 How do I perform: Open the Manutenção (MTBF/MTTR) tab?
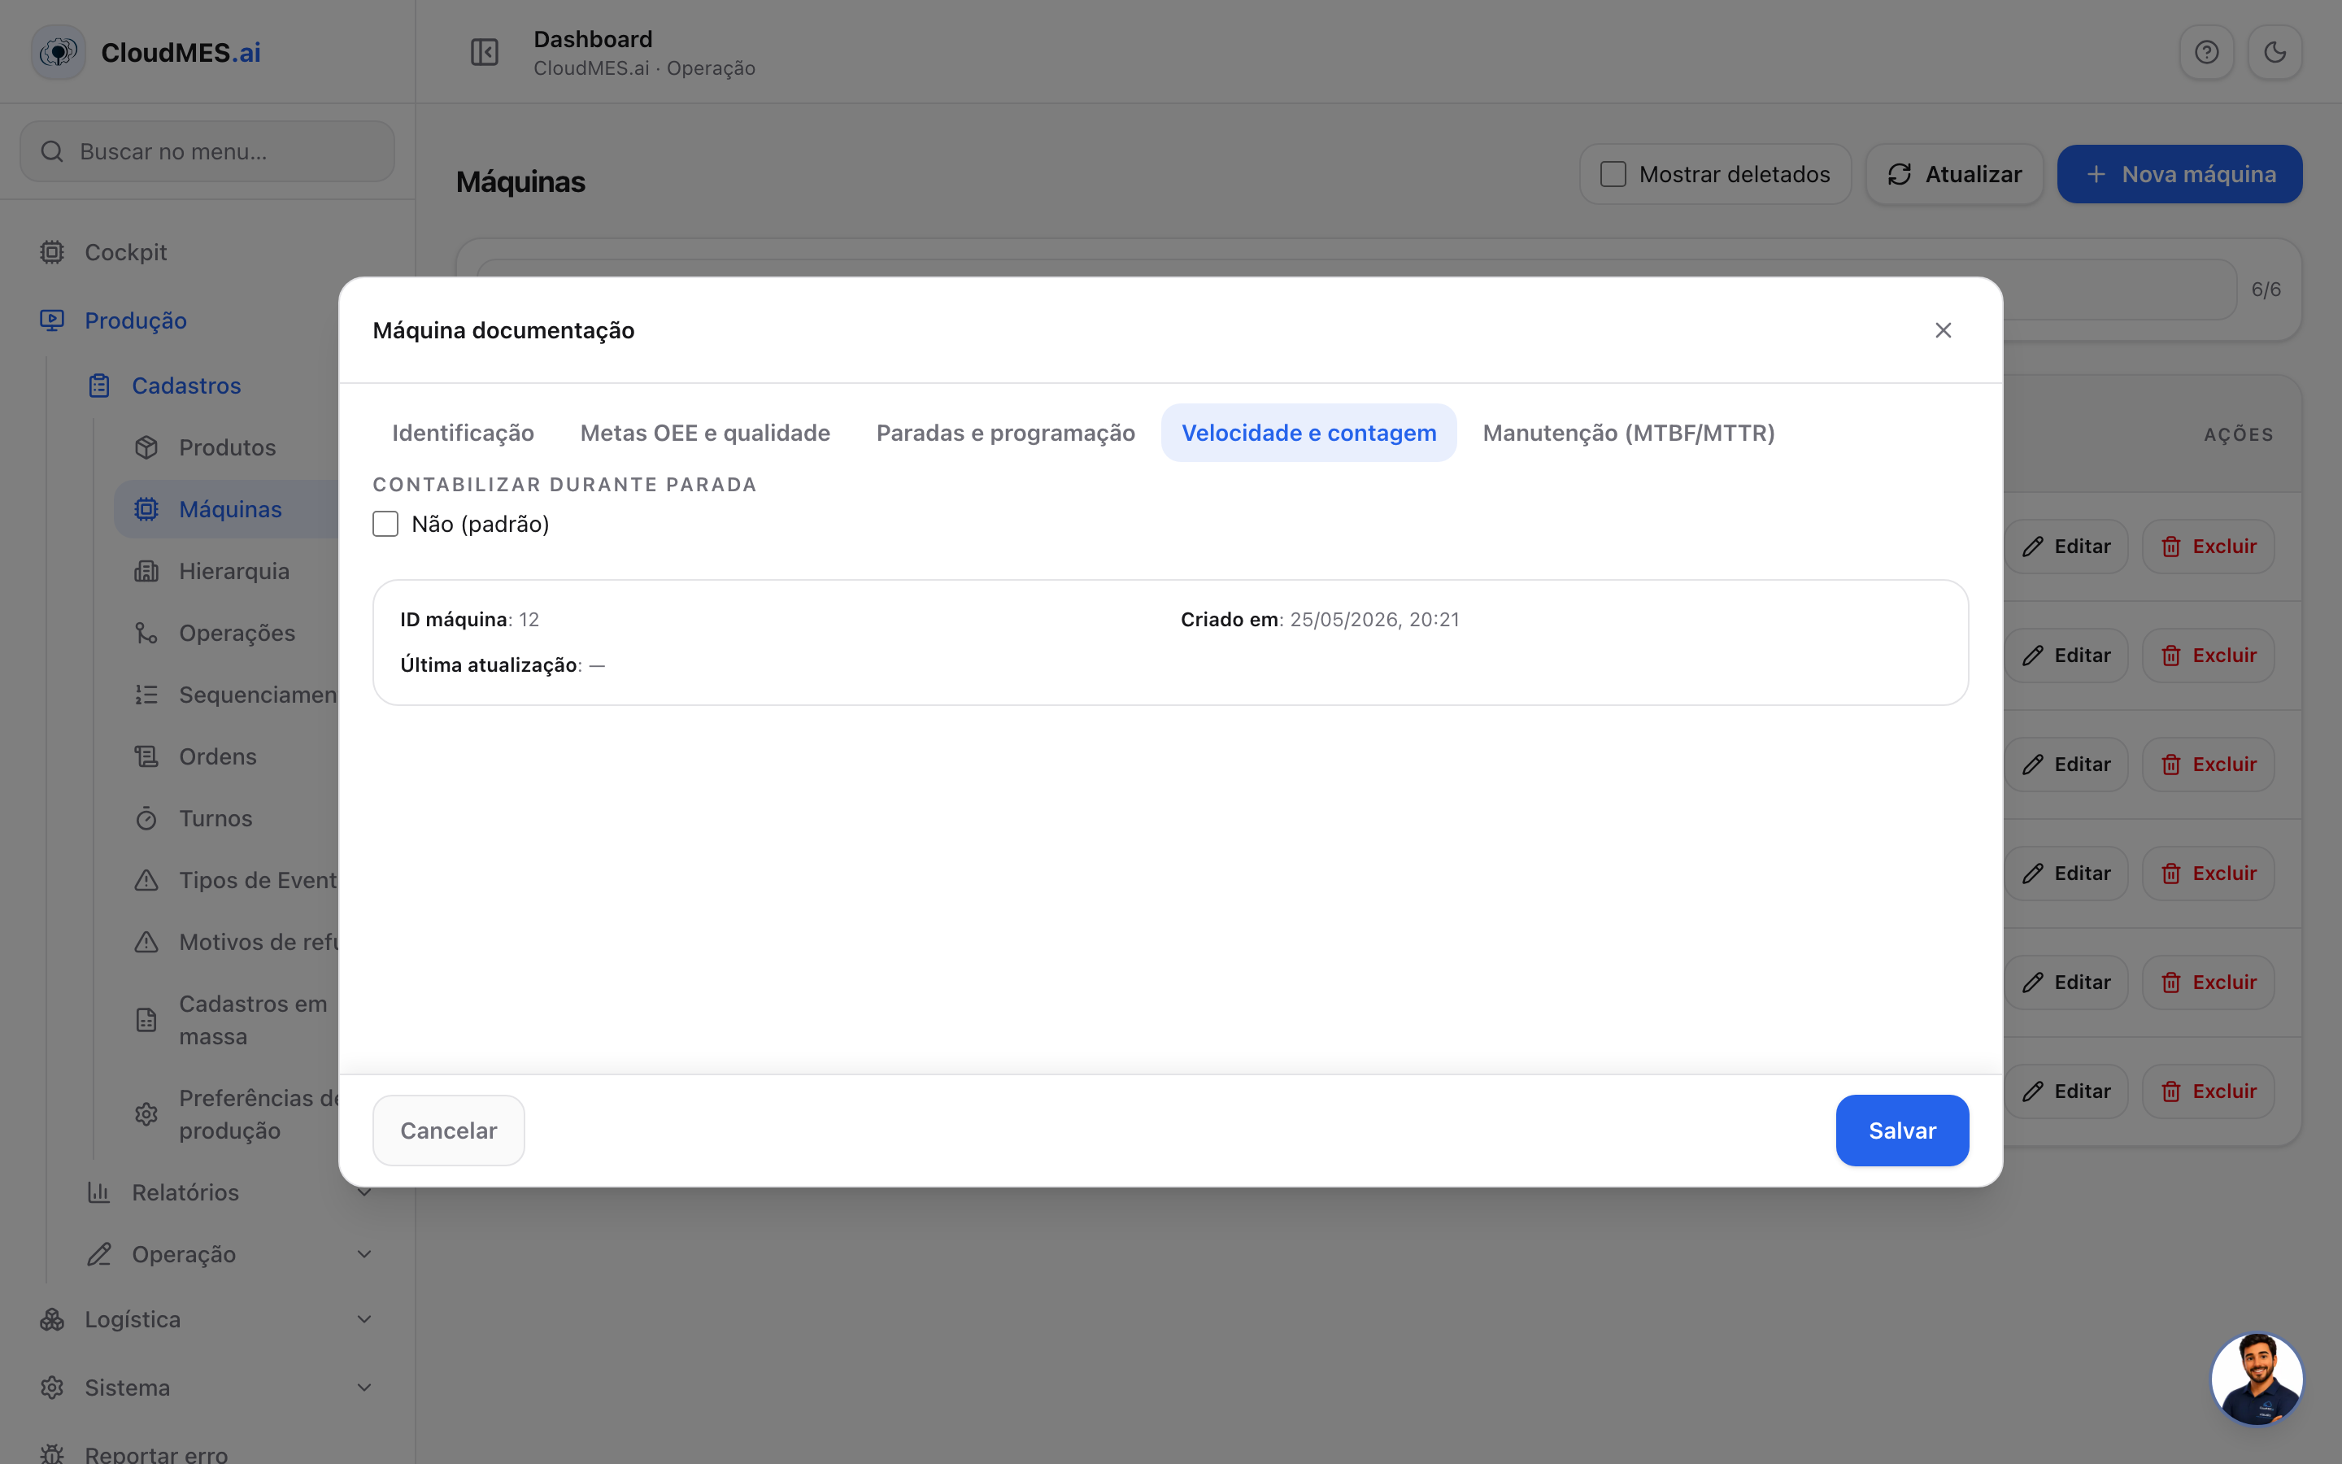point(1629,433)
